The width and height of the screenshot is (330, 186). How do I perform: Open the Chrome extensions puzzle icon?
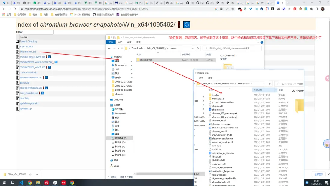(311, 9)
